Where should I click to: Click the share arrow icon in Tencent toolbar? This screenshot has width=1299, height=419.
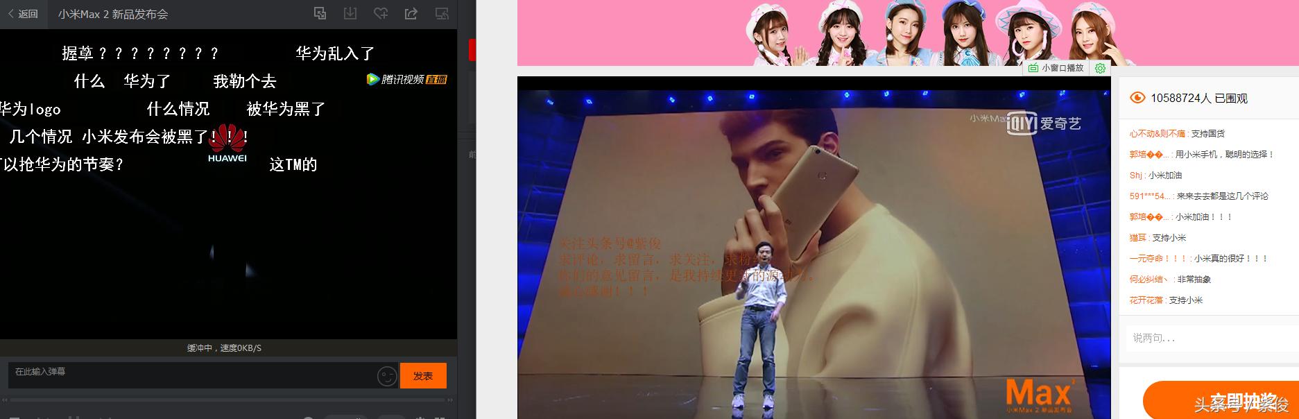[411, 13]
